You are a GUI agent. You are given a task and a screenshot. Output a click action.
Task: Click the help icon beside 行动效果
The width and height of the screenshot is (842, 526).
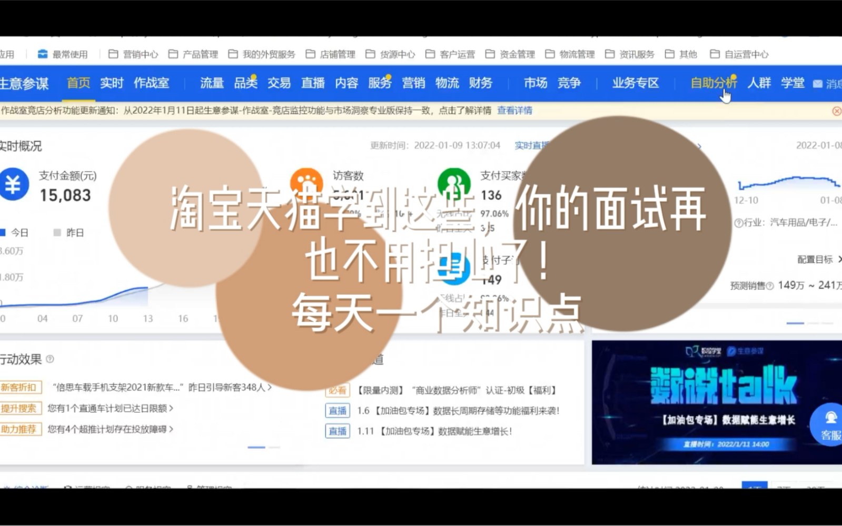pos(50,359)
